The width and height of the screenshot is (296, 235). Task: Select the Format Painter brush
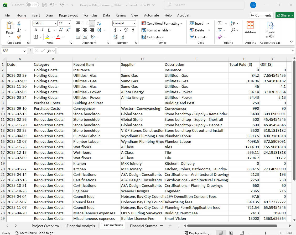[x=19, y=37]
